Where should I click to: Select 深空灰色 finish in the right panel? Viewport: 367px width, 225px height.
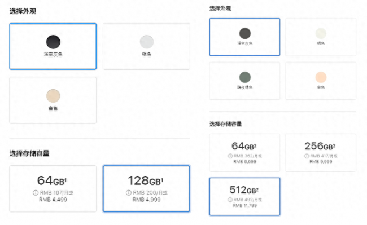(244, 37)
